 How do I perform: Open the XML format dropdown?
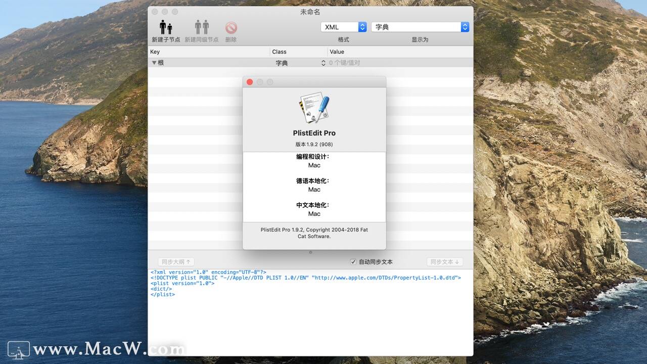click(344, 27)
